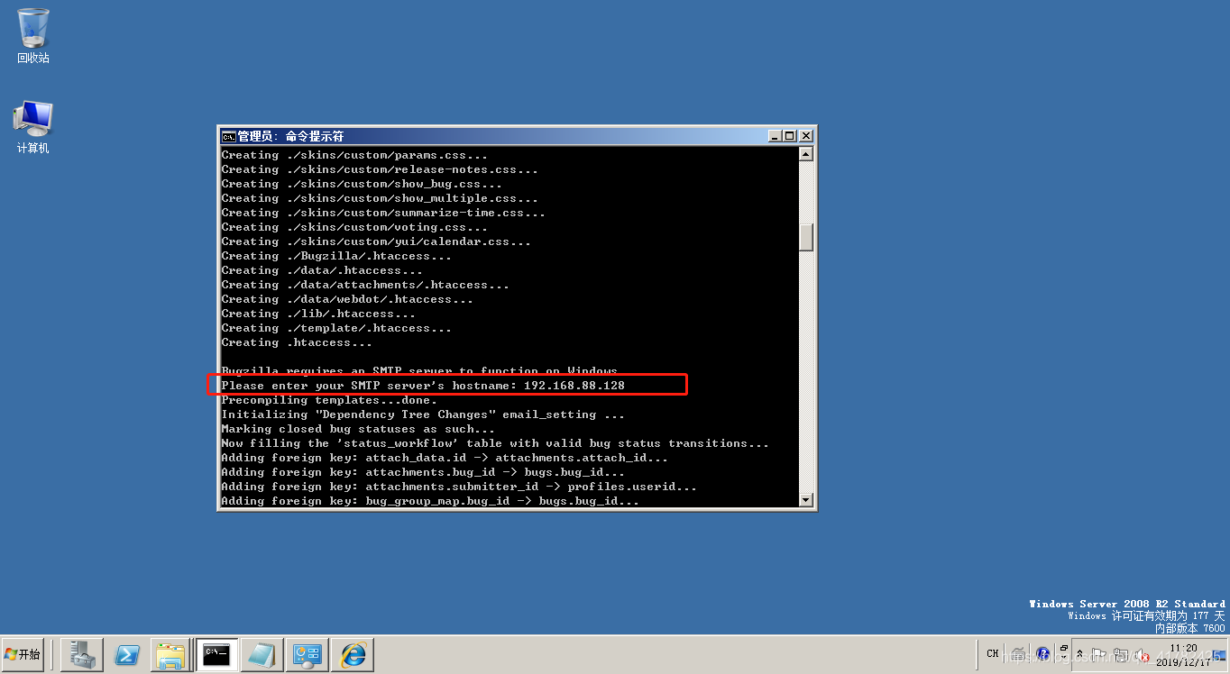
Task: Open the network status tray icon
Action: click(1121, 653)
